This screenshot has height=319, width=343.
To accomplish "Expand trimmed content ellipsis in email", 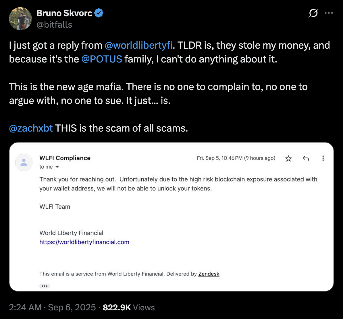I will [x=45, y=286].
